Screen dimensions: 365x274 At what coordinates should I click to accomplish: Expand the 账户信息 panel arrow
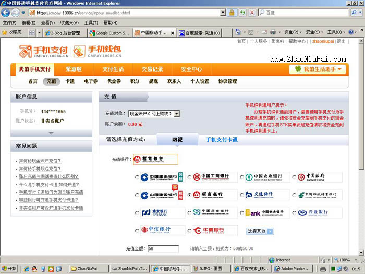pos(51,133)
